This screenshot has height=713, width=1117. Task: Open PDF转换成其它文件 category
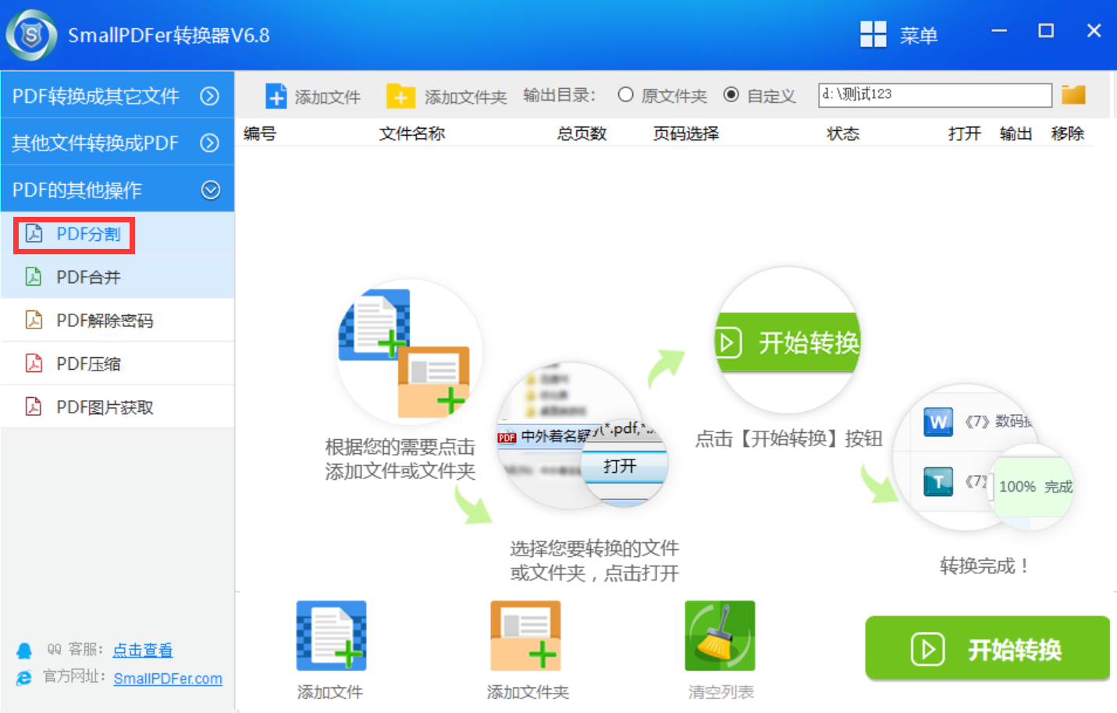click(x=117, y=95)
